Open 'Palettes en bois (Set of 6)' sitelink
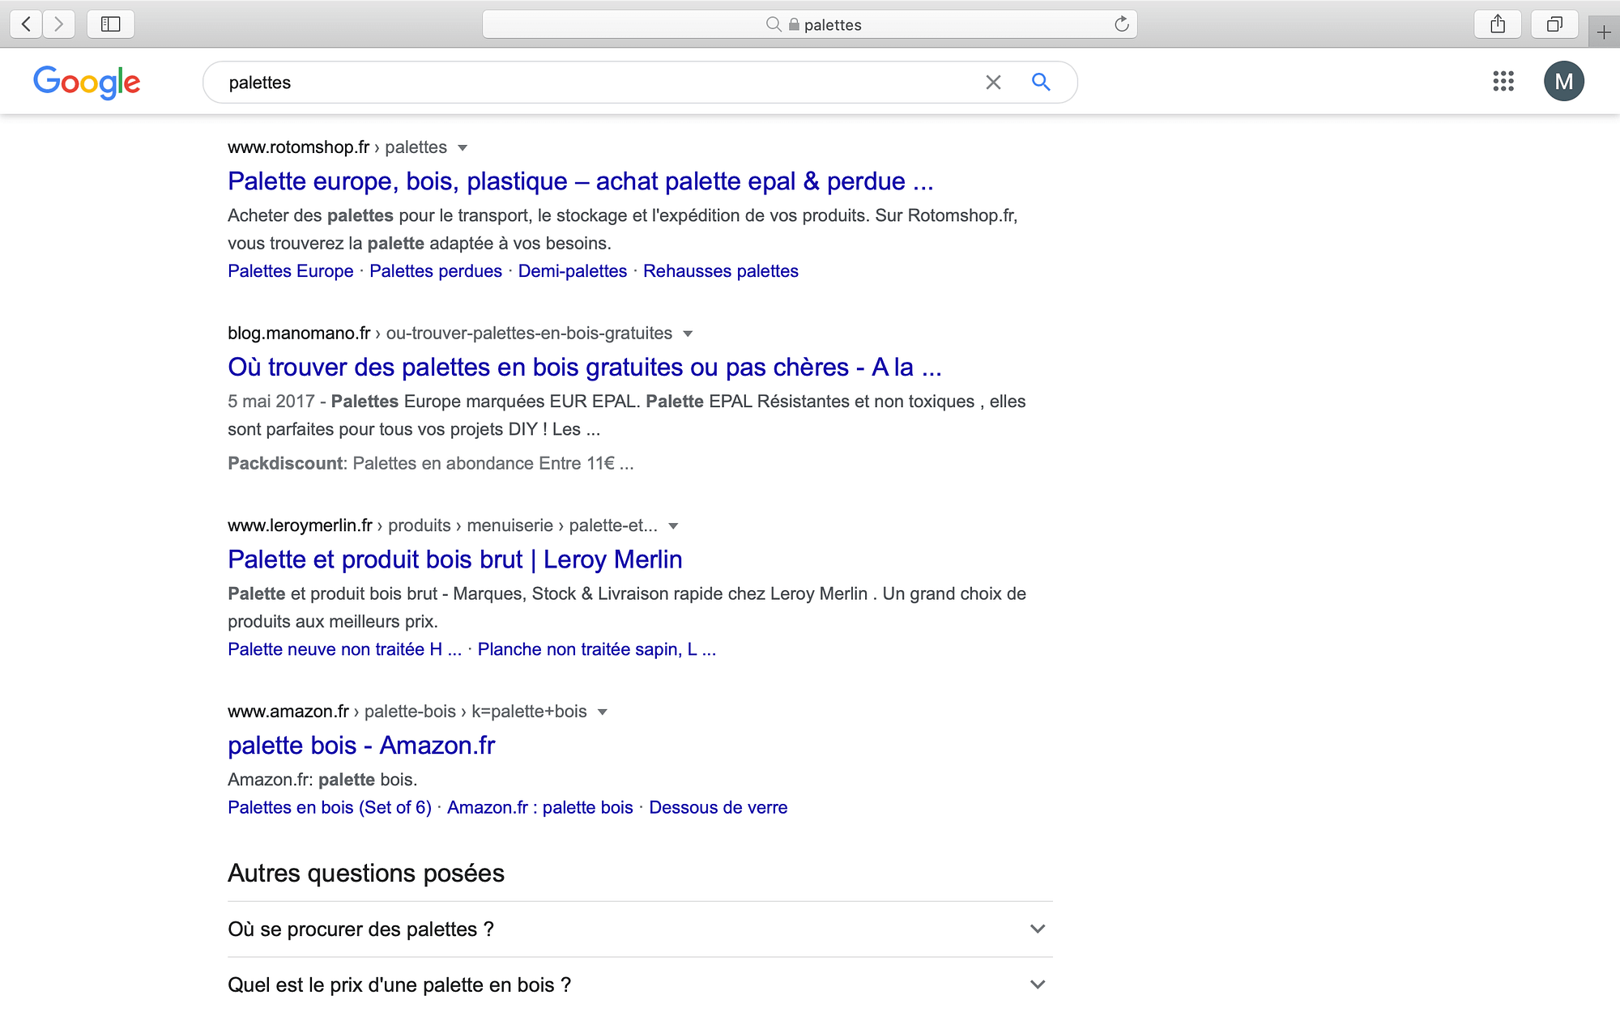The height and width of the screenshot is (1012, 1620). click(x=330, y=807)
